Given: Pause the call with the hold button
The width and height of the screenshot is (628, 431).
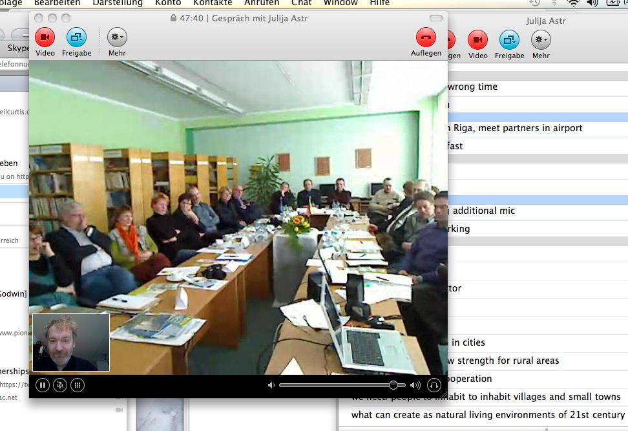Looking at the screenshot, I should pos(43,385).
